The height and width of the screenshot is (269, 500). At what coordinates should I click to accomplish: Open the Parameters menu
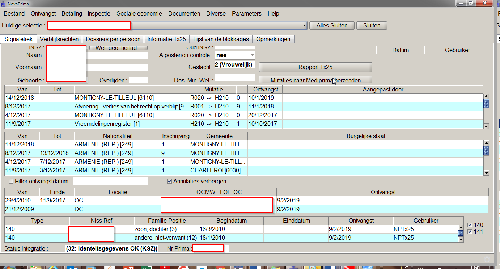[x=246, y=13]
